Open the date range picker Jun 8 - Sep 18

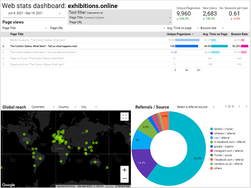coord(34,13)
